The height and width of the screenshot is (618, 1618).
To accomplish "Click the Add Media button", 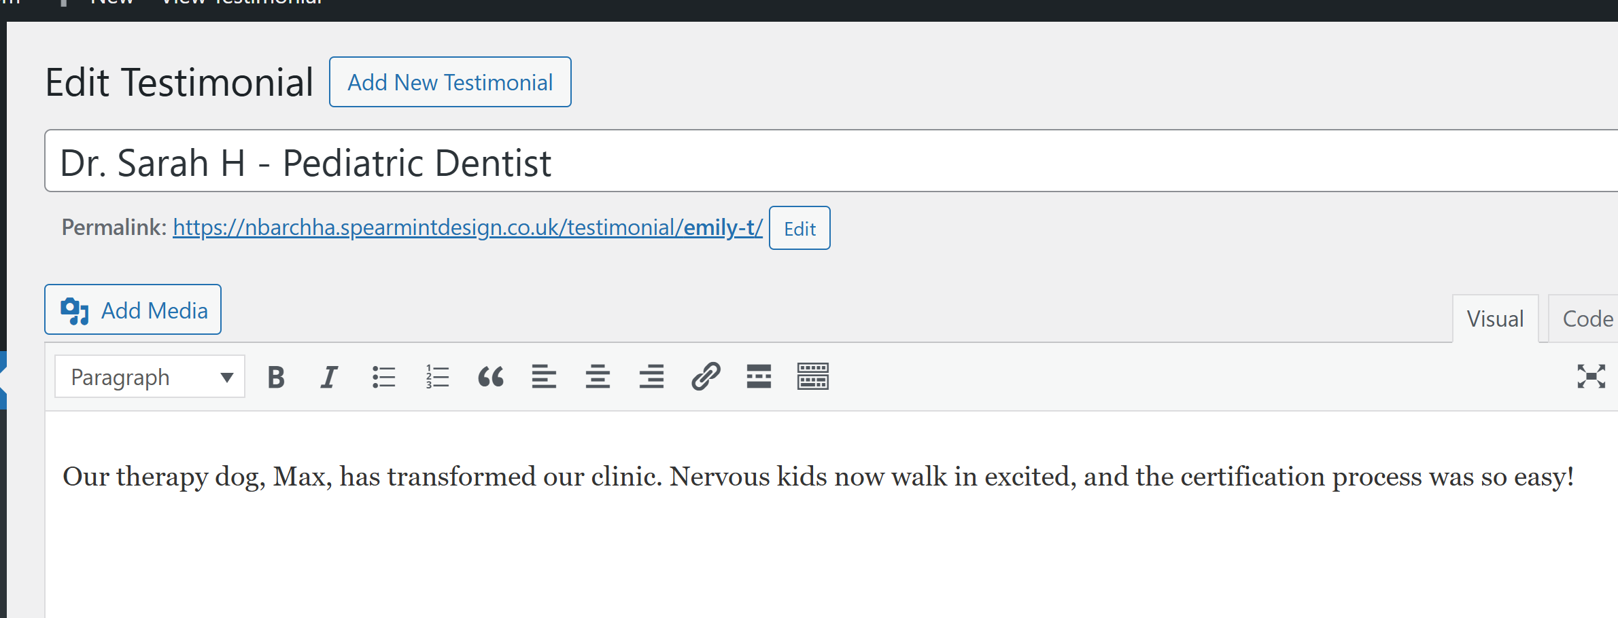I will point(133,310).
